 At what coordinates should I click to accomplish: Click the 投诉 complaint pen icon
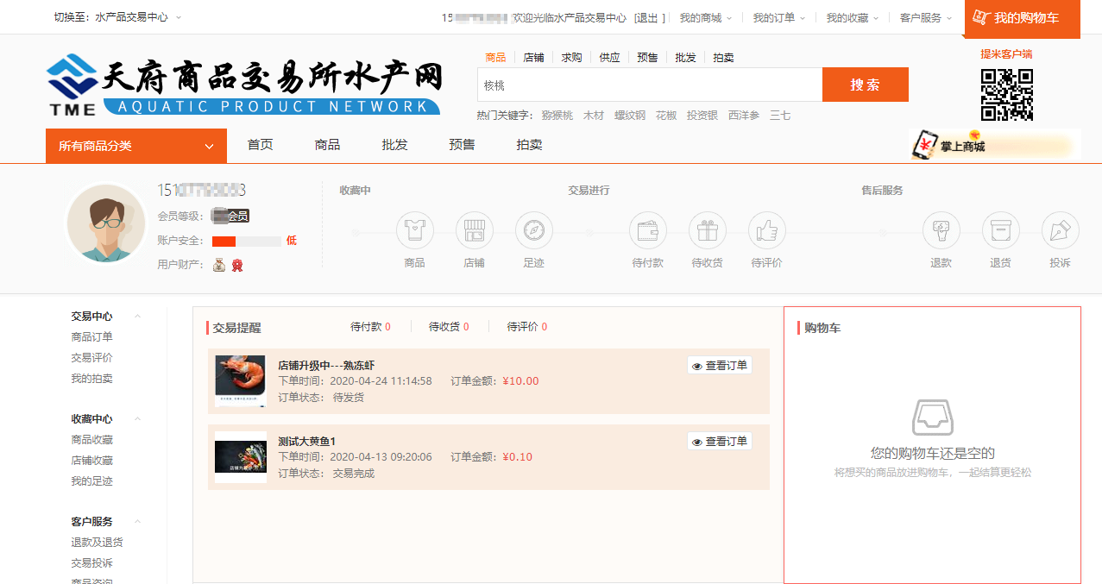1060,231
